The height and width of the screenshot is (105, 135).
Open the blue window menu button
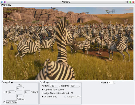coord(2,2)
